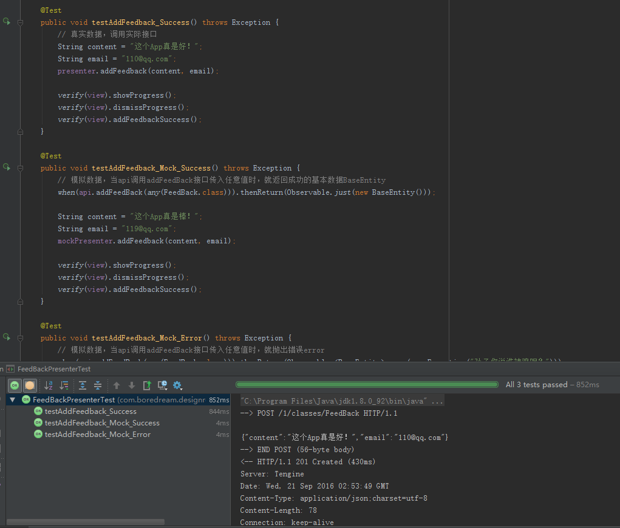Go to previous failed test arrow
Viewport: 620px width, 528px height.
tap(117, 385)
